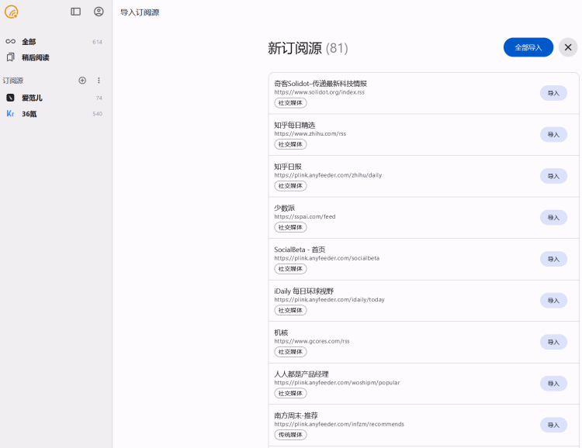
Task: Click the 订阅源 section label
Action: coord(13,81)
